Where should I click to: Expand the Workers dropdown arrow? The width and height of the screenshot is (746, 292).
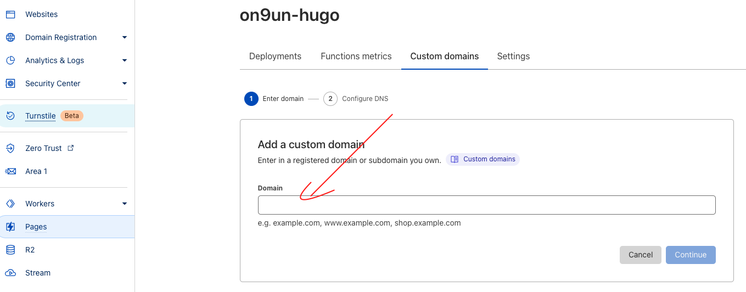[125, 204]
